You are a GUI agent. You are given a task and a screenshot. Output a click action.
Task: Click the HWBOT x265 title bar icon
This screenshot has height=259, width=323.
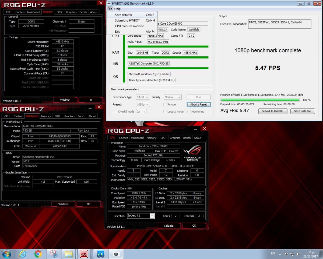[x=109, y=3]
